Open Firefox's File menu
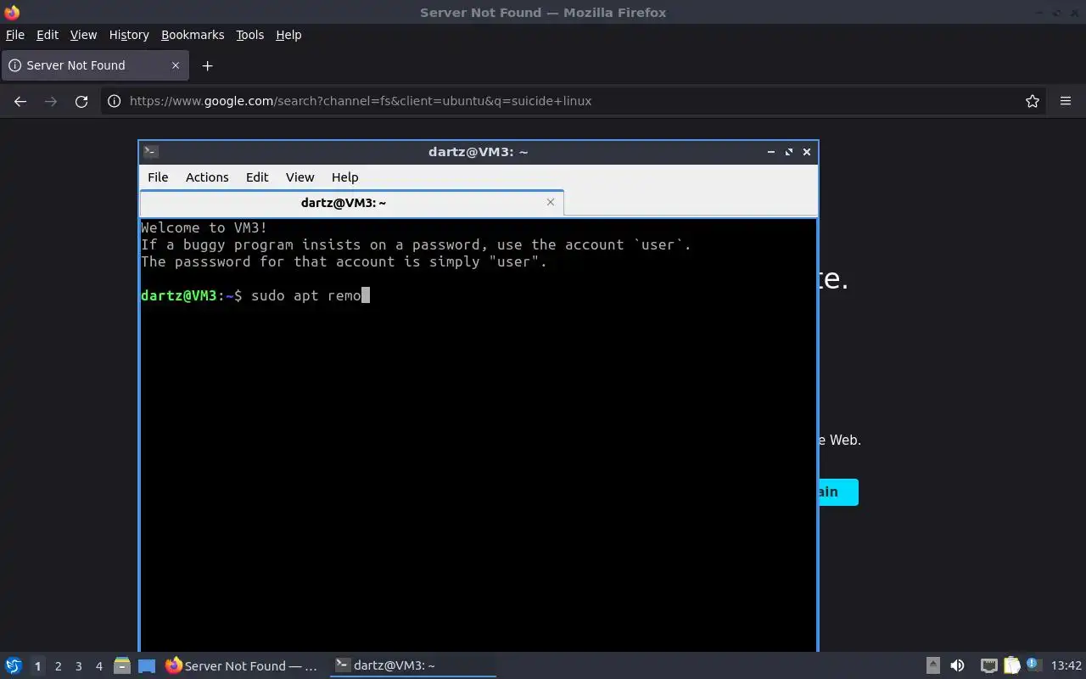The width and height of the screenshot is (1086, 679). coord(15,35)
